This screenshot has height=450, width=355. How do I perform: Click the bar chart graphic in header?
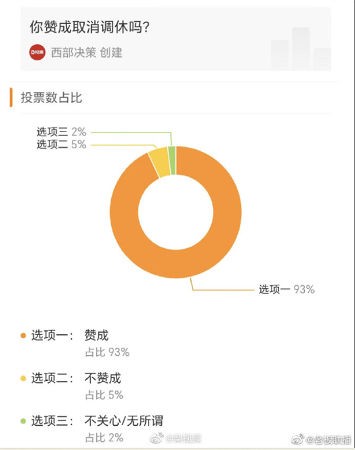point(301,49)
